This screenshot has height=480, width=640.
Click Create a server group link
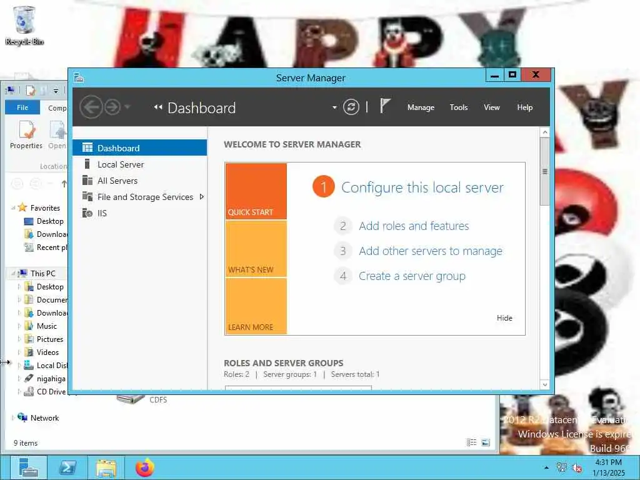click(x=412, y=276)
